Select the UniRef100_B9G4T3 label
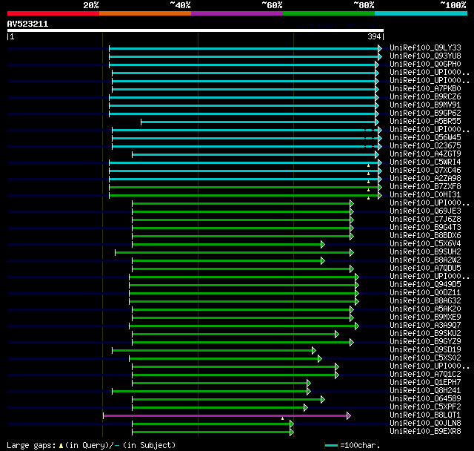This screenshot has height=451, width=474. pyautogui.click(x=425, y=228)
